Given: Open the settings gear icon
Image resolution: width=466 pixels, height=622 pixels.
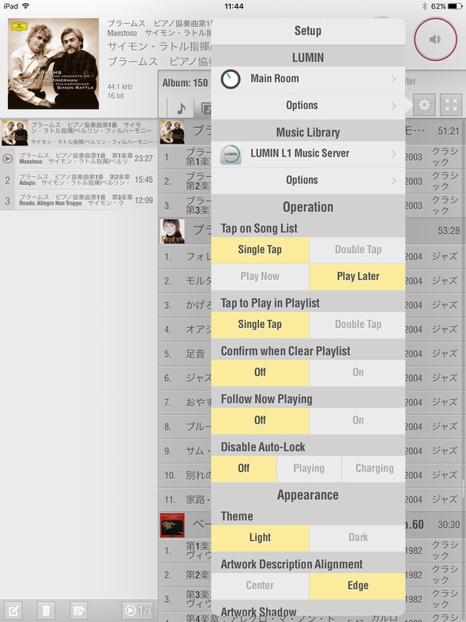Looking at the screenshot, I should 424,105.
